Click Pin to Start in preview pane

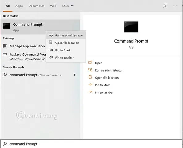pyautogui.click(x=102, y=85)
